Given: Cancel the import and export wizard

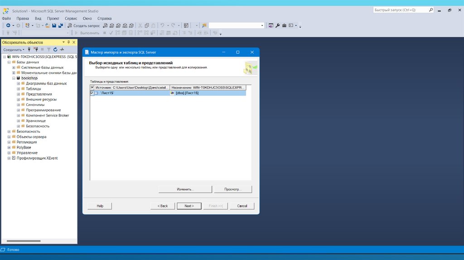Looking at the screenshot, I should point(242,206).
